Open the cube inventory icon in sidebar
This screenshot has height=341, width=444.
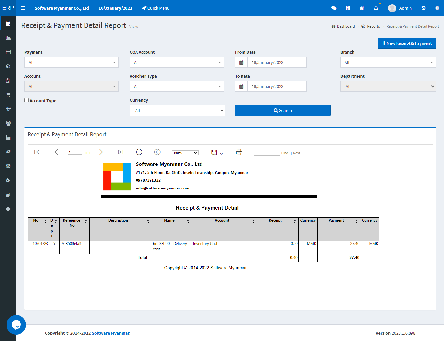pos(8,66)
